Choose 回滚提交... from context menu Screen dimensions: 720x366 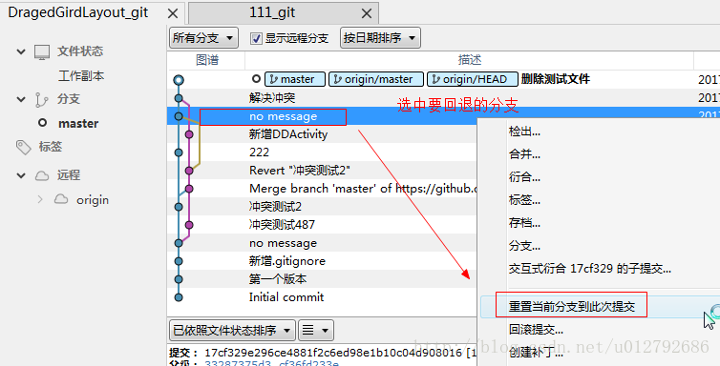point(536,330)
